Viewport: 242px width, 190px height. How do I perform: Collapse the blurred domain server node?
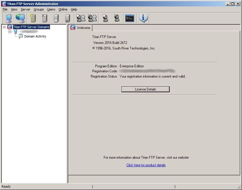point(10,32)
